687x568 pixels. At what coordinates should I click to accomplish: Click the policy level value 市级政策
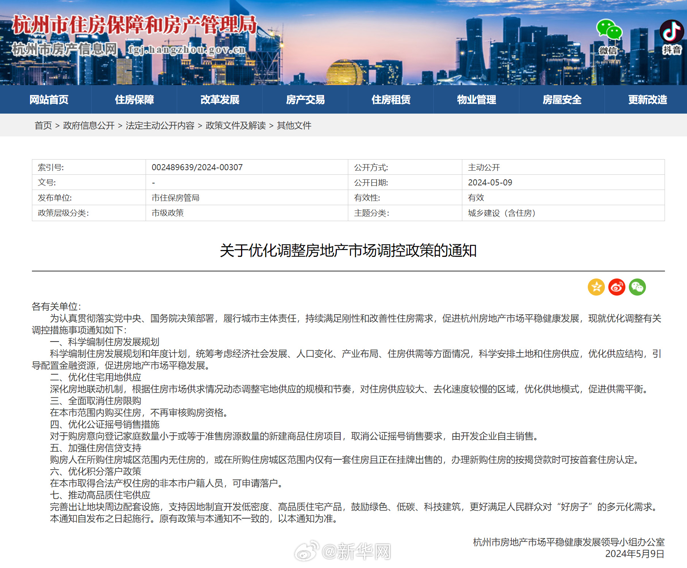click(167, 213)
